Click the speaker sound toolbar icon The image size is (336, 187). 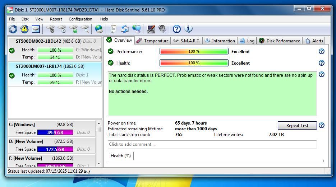(x=162, y=29)
